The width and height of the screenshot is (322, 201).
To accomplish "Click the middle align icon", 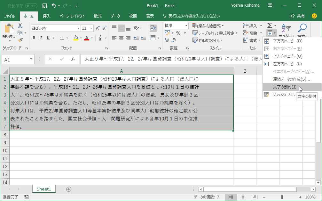I will coord(121,28).
